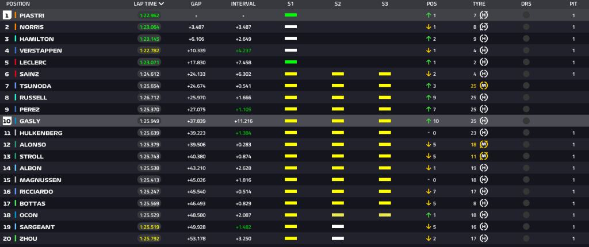Image resolution: width=589 pixels, height=247 pixels.
Task: Click Leclerc's lap time 1:23.071
Action: 149,62
